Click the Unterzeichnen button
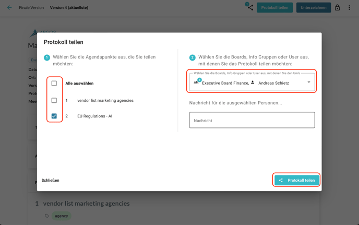Viewport: 359px width, 225px height. pyautogui.click(x=313, y=8)
